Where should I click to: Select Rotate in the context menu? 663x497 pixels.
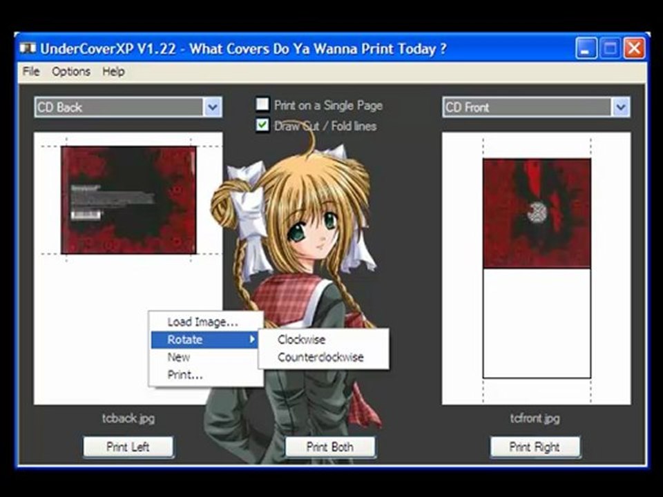(x=204, y=340)
